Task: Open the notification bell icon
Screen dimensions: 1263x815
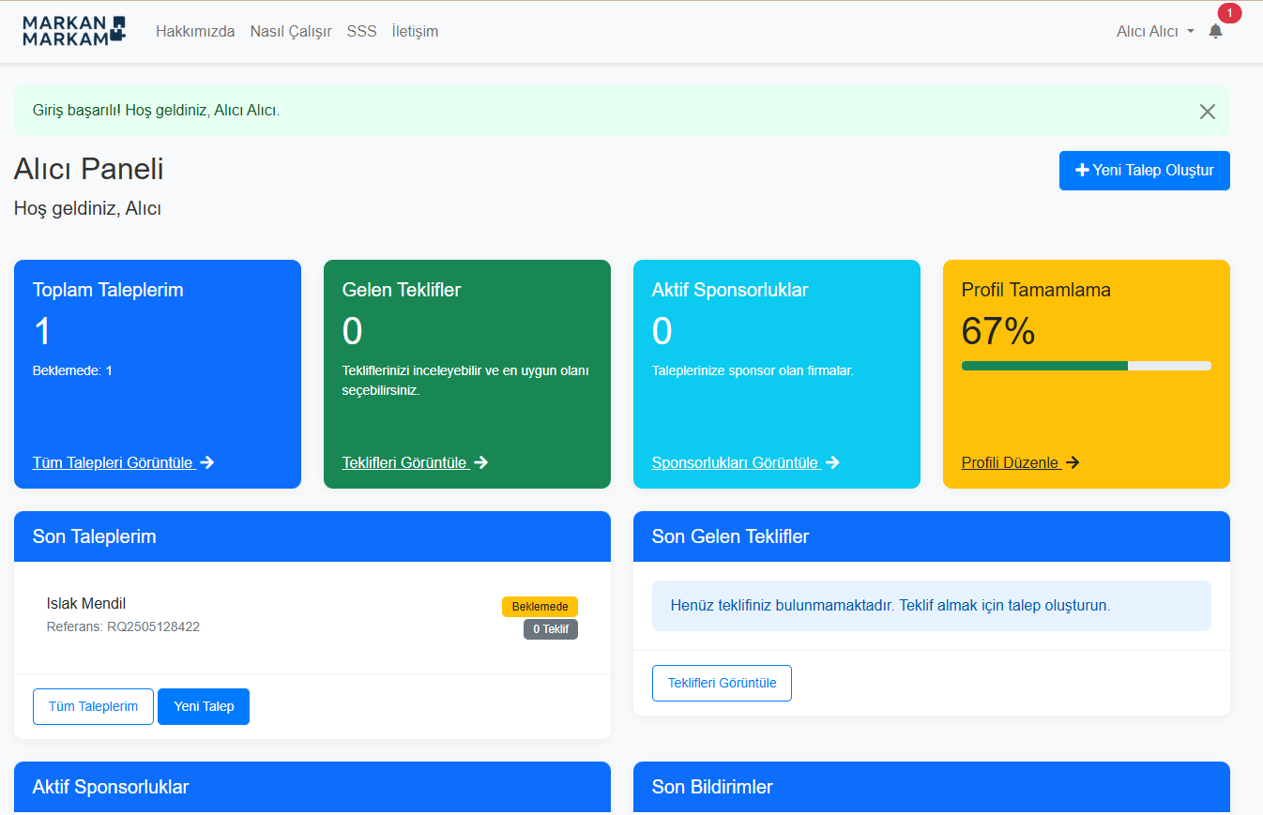Action: pyautogui.click(x=1215, y=31)
